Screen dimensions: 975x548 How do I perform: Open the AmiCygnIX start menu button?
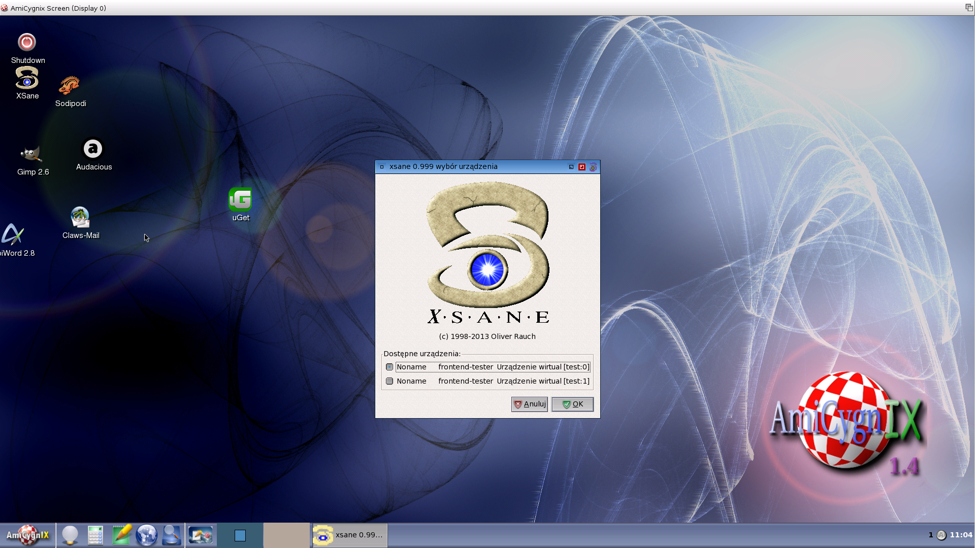(x=27, y=535)
